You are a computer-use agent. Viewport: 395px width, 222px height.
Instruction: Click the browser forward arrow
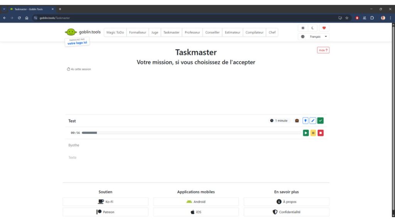(12, 18)
